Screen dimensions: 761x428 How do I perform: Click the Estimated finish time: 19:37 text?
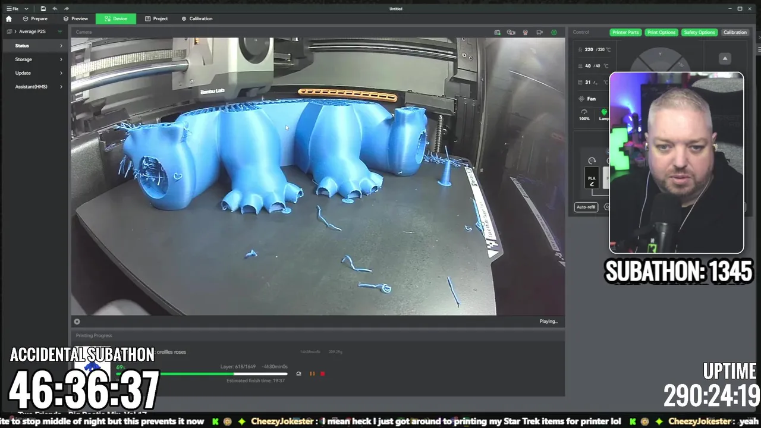pyautogui.click(x=256, y=380)
